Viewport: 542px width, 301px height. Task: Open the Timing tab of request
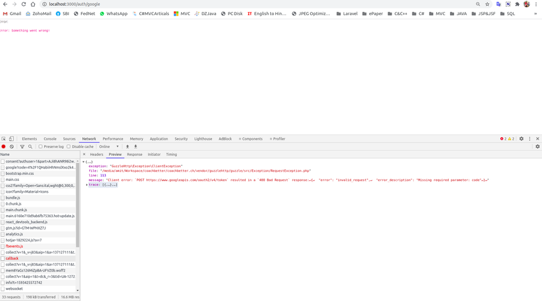[x=171, y=154]
